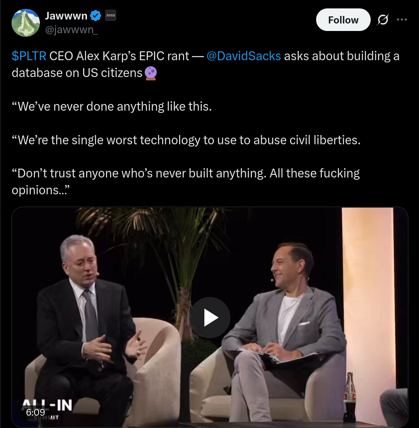Open the @jawwwn_ handle link
419x428 pixels.
click(x=71, y=30)
